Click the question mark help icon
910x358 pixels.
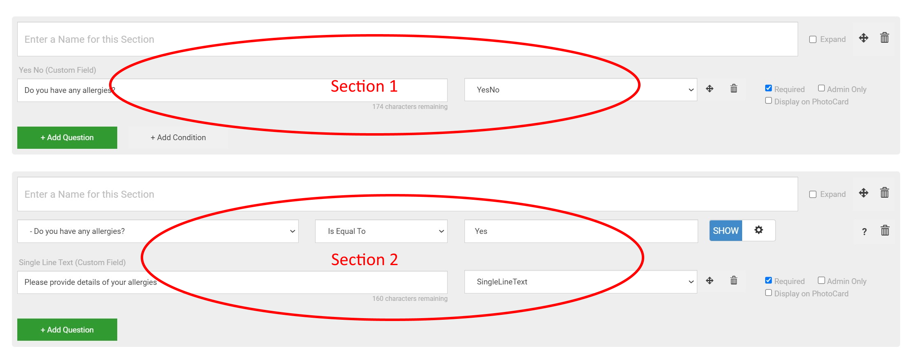click(864, 232)
